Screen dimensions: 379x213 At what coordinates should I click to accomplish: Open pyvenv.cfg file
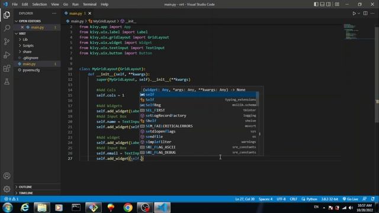pyautogui.click(x=37, y=70)
